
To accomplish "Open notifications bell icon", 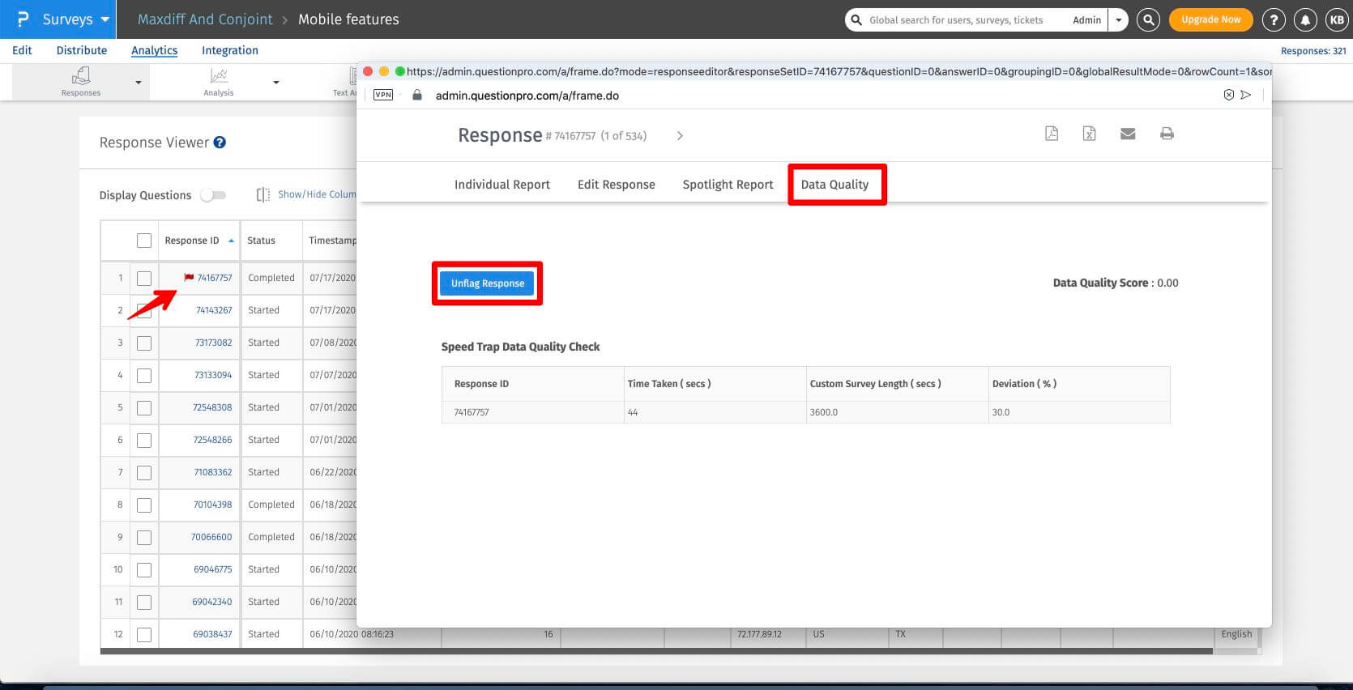I will point(1304,20).
